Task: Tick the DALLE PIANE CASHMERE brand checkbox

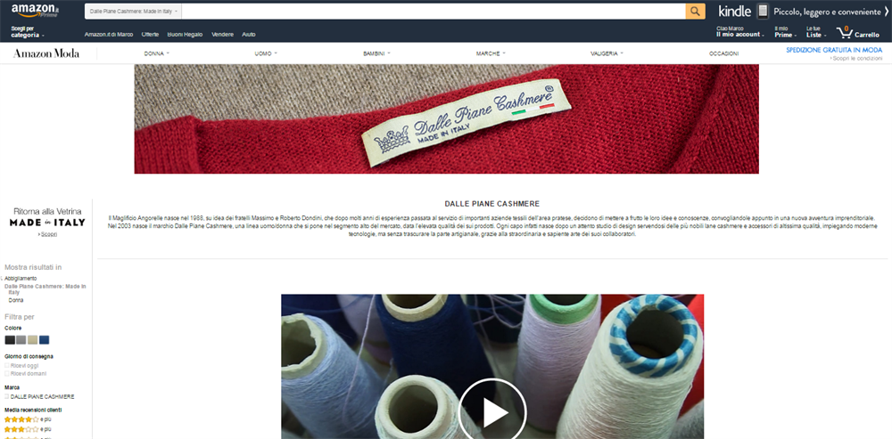Action: pyautogui.click(x=7, y=397)
